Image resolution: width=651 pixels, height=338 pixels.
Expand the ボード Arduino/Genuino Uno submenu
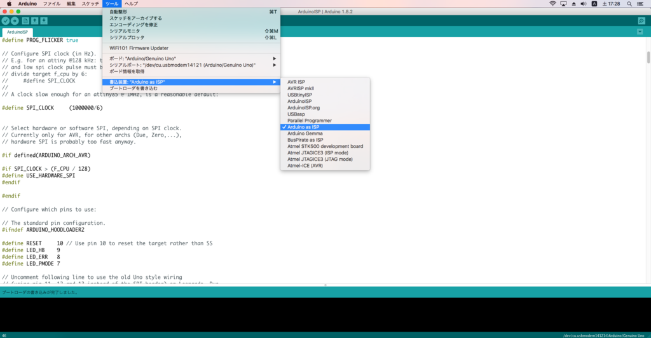pos(191,59)
